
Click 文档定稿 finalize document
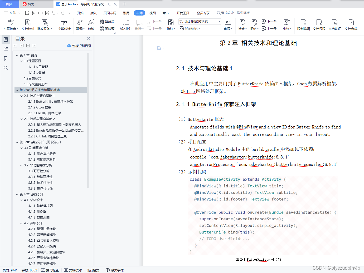[x=351, y=25]
